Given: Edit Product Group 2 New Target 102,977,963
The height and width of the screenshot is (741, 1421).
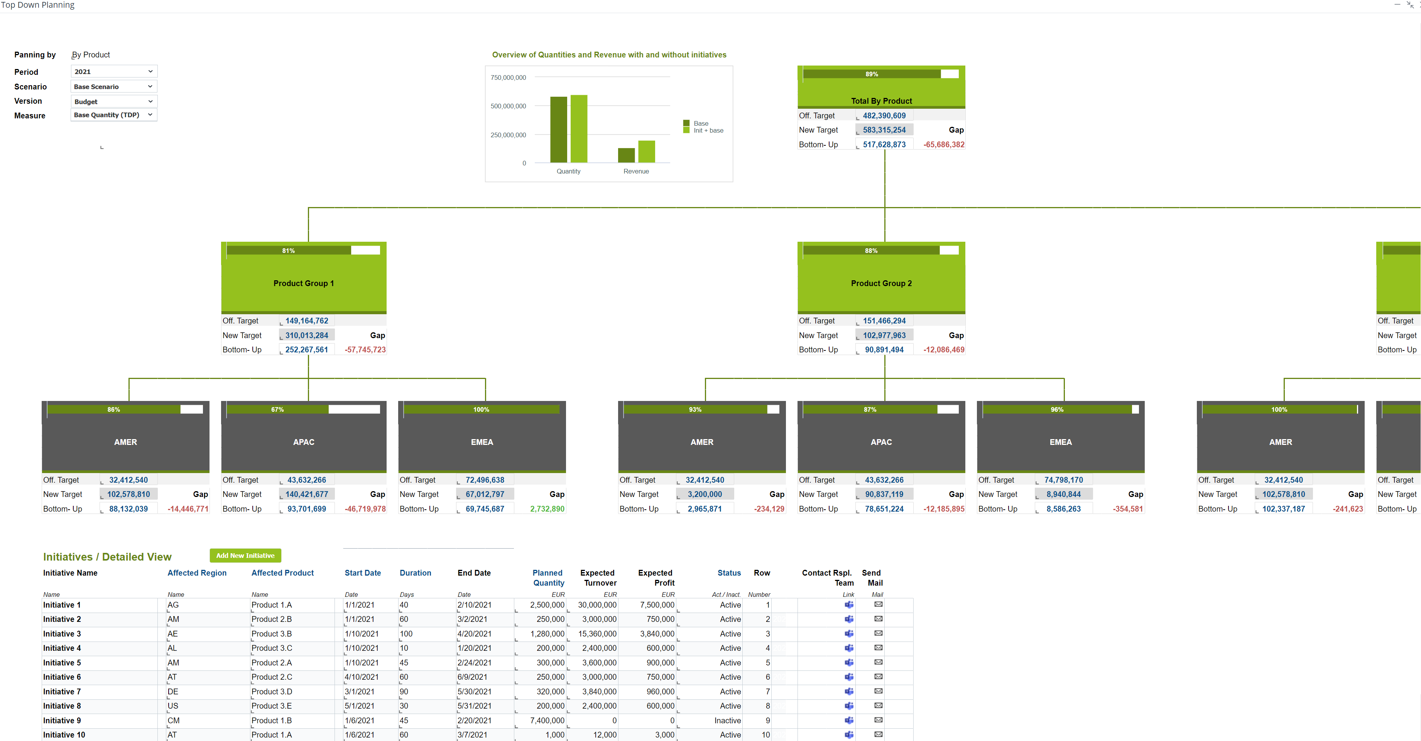Looking at the screenshot, I should (884, 335).
